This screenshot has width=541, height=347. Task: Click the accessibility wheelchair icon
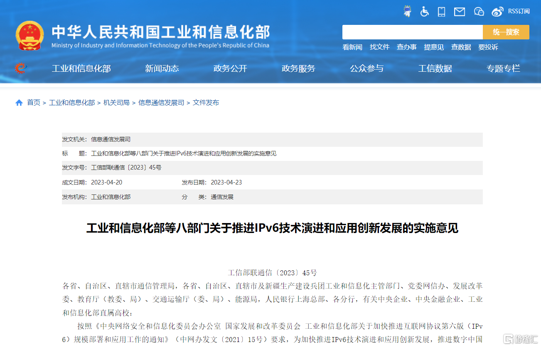point(424,12)
